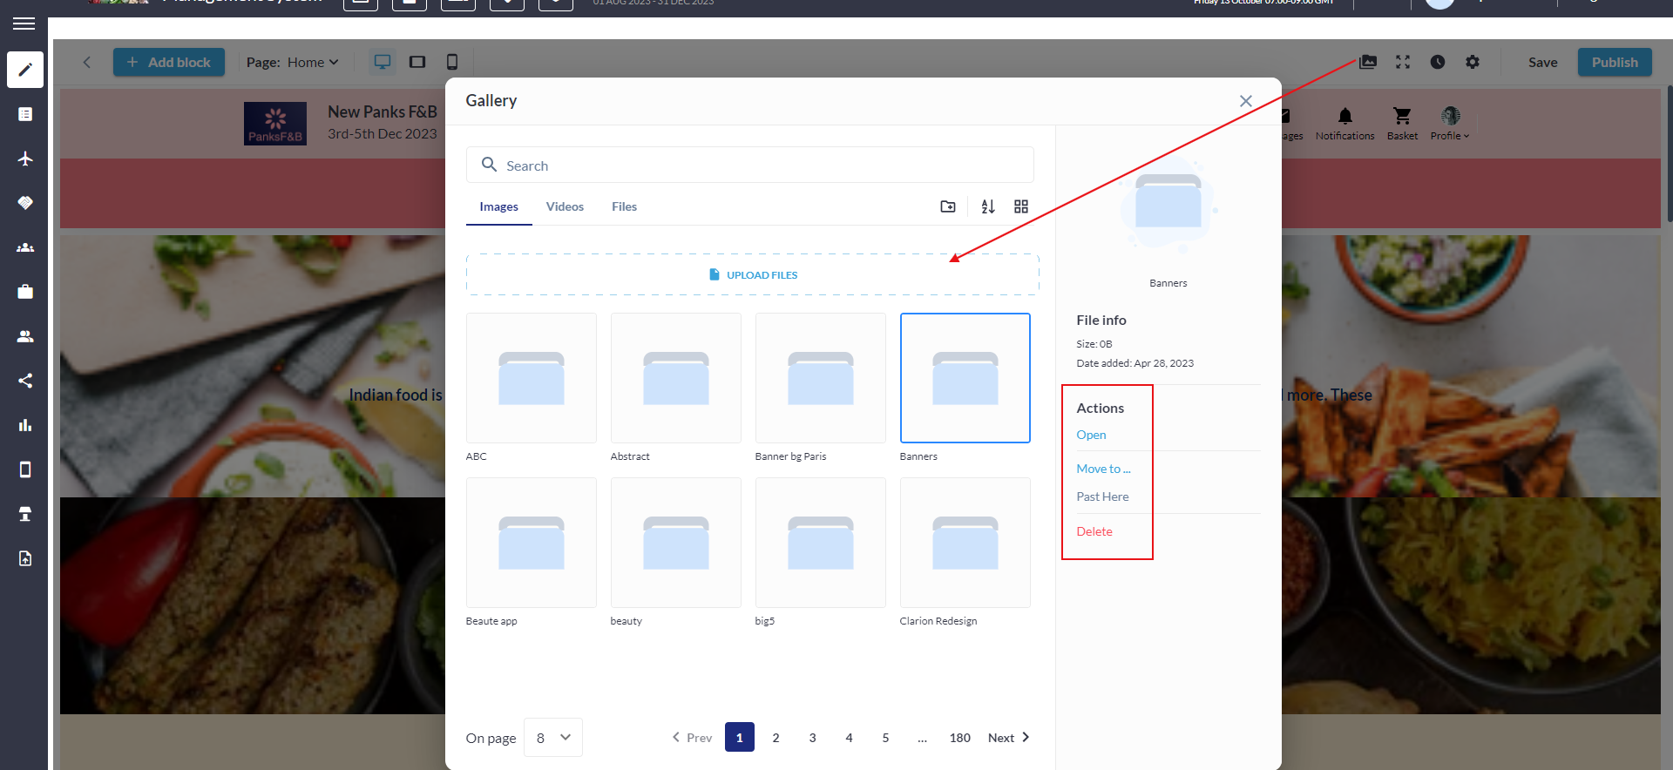Screen dimensions: 1673x770
Task: Select the big5 folder
Action: tap(821, 543)
